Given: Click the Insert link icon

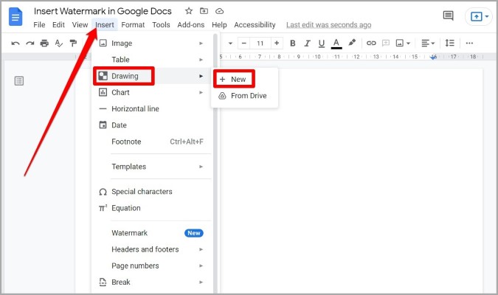Looking at the screenshot, I should 371,44.
